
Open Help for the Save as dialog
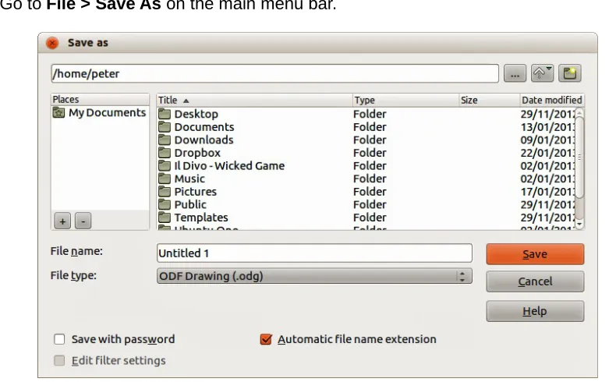click(x=535, y=311)
